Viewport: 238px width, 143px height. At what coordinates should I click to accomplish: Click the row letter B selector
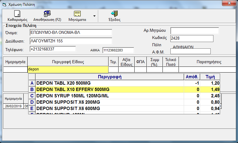click(32, 89)
